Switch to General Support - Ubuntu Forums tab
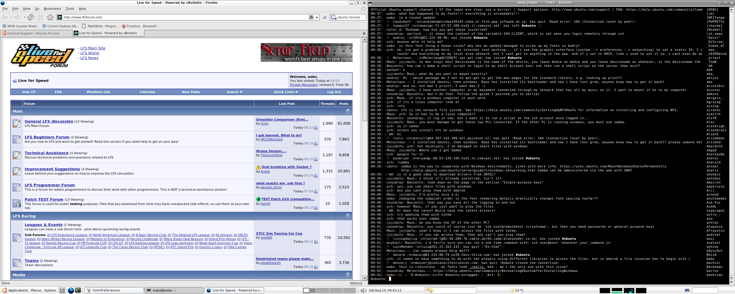The height and width of the screenshot is (294, 735). point(36,33)
